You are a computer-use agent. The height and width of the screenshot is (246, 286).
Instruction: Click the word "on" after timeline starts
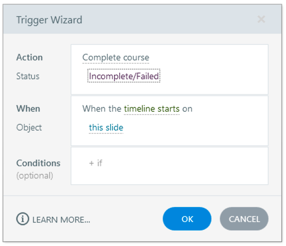tap(187, 109)
